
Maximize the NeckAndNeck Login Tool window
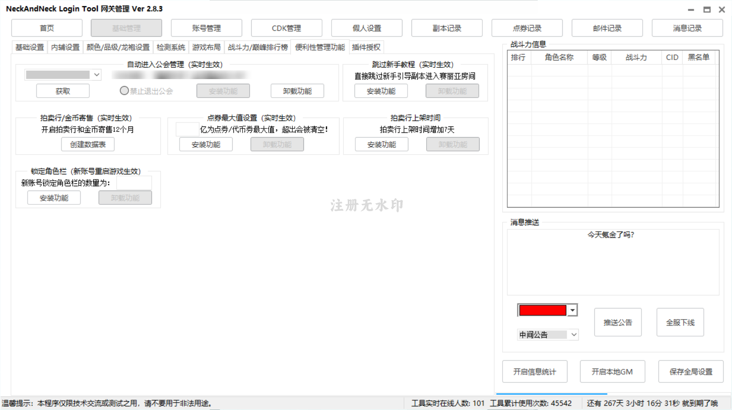point(707,9)
